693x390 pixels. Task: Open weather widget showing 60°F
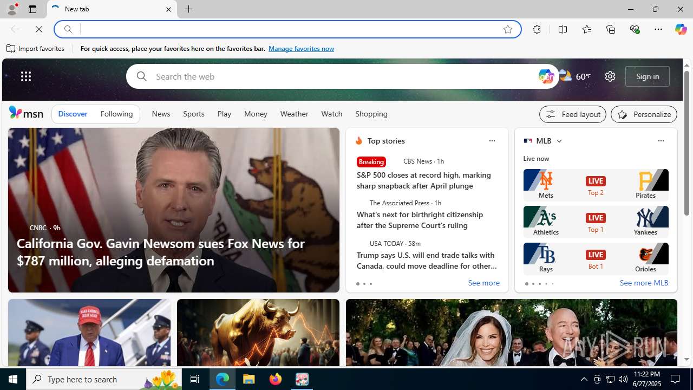575,76
